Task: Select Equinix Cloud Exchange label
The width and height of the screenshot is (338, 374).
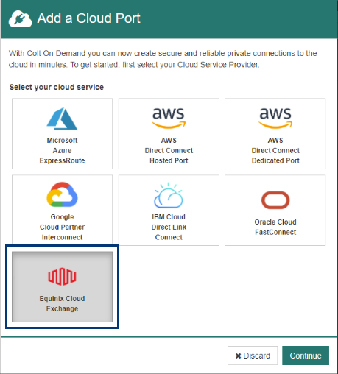Action: (x=62, y=303)
